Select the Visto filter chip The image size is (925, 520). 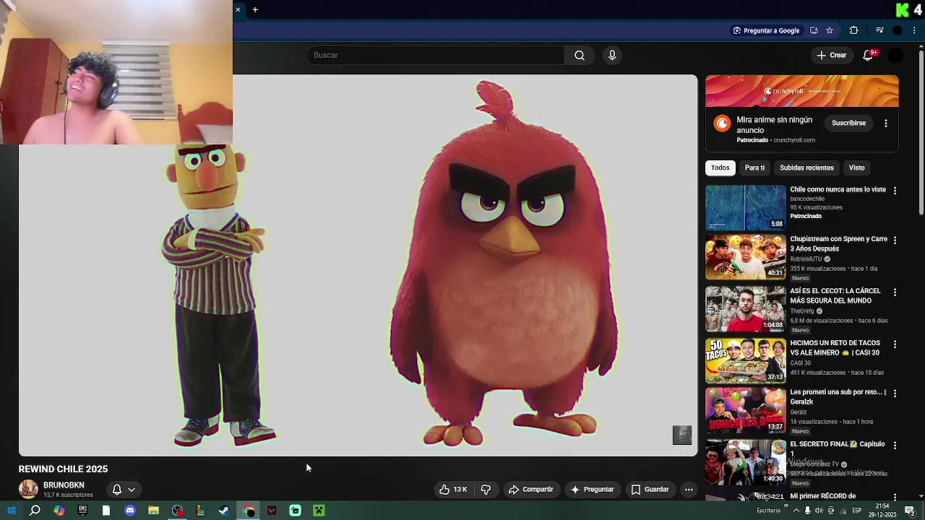coord(856,168)
